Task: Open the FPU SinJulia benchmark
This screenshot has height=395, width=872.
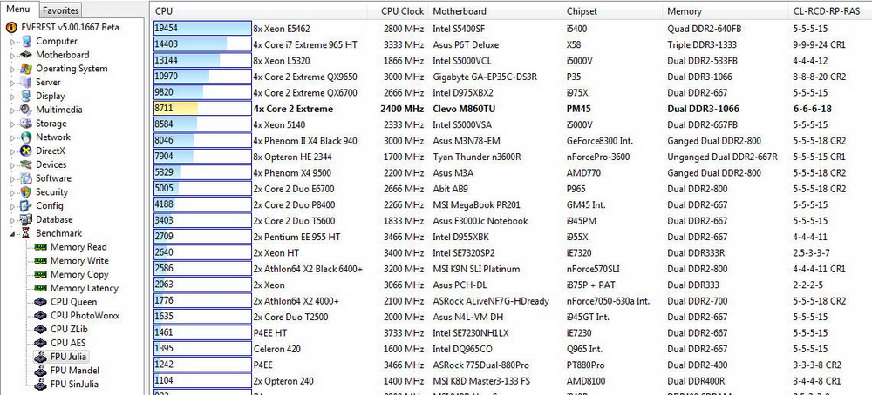Action: point(75,384)
